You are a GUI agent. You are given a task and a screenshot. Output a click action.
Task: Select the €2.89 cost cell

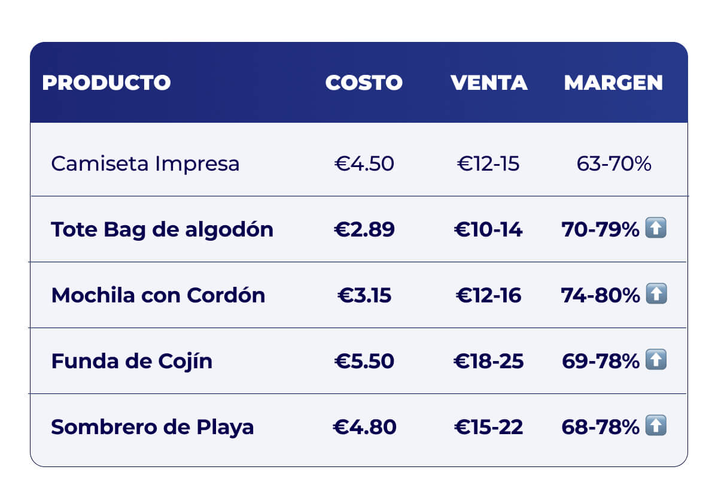pos(364,229)
